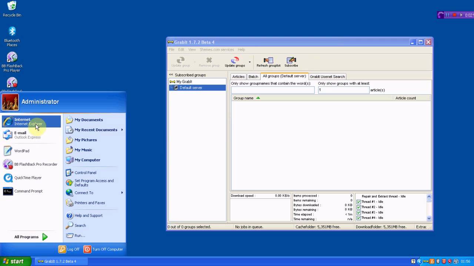Open My Computer

(83, 160)
